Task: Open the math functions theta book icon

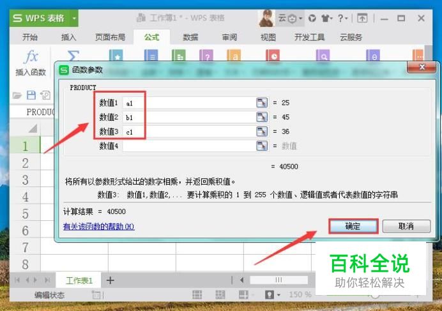Action: point(373,56)
